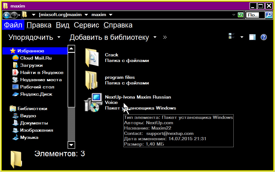
Task: Open the Справка menu
Action: (118, 25)
